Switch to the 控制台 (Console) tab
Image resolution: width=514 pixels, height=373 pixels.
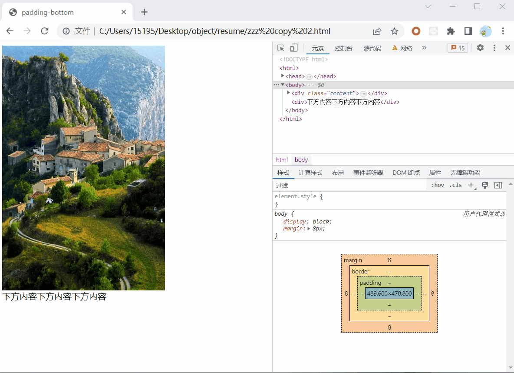tap(343, 48)
